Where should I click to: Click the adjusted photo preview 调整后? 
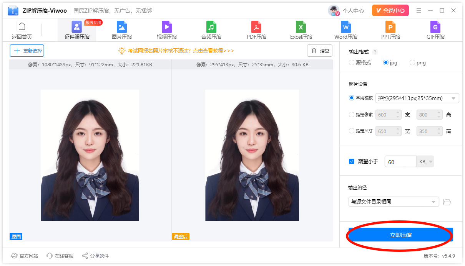(x=252, y=155)
